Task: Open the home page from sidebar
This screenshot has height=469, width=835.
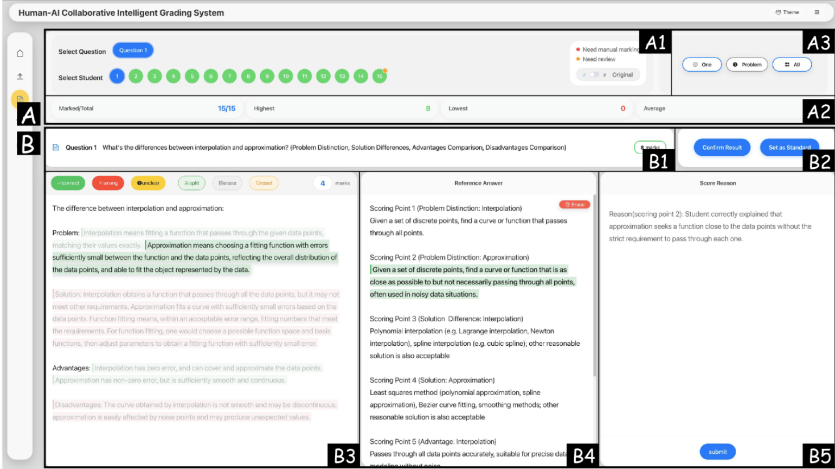Action: tap(20, 53)
